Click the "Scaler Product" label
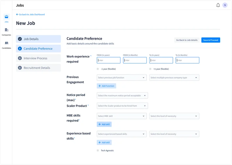232x165 pixels. (x=77, y=106)
